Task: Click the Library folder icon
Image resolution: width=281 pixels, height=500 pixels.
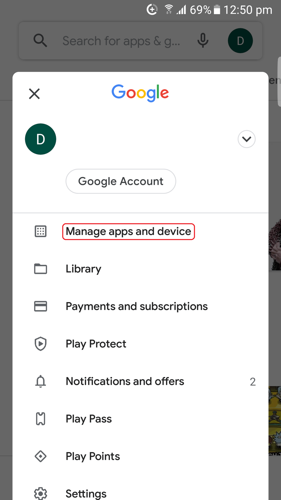Action: 41,269
